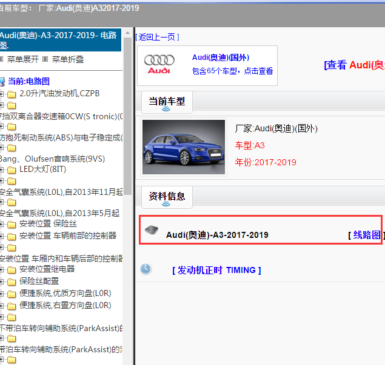Expand 安全气囊系统 自2013年11月起 node
The height and width of the screenshot is (365, 385).
pyautogui.click(x=1, y=181)
